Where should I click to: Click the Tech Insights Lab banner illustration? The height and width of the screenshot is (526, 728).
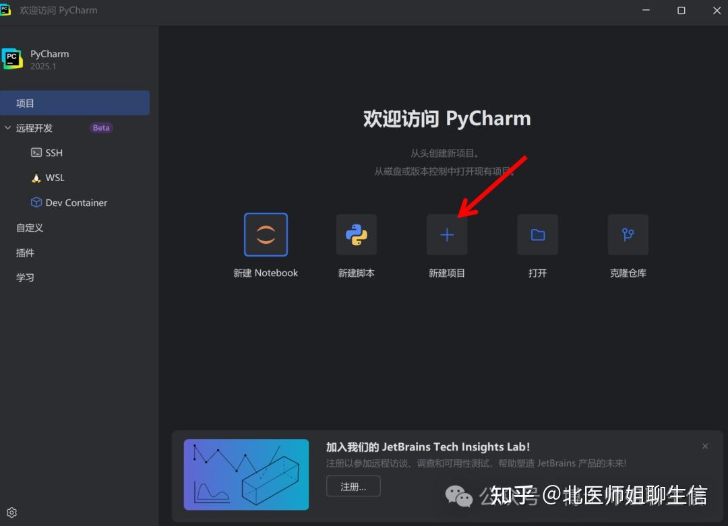tap(246, 474)
